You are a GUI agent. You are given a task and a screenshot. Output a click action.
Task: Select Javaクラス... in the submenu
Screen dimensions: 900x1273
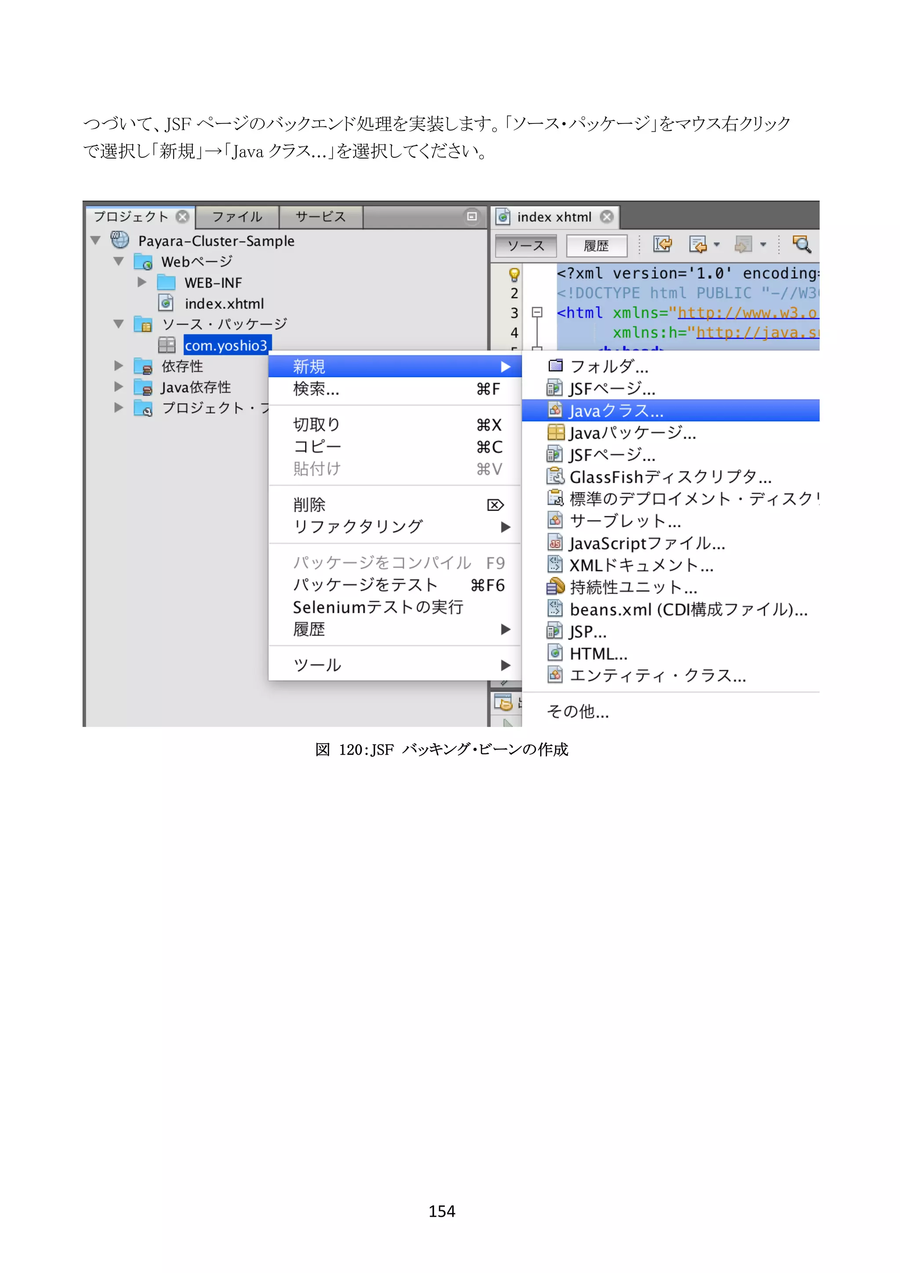click(x=671, y=410)
